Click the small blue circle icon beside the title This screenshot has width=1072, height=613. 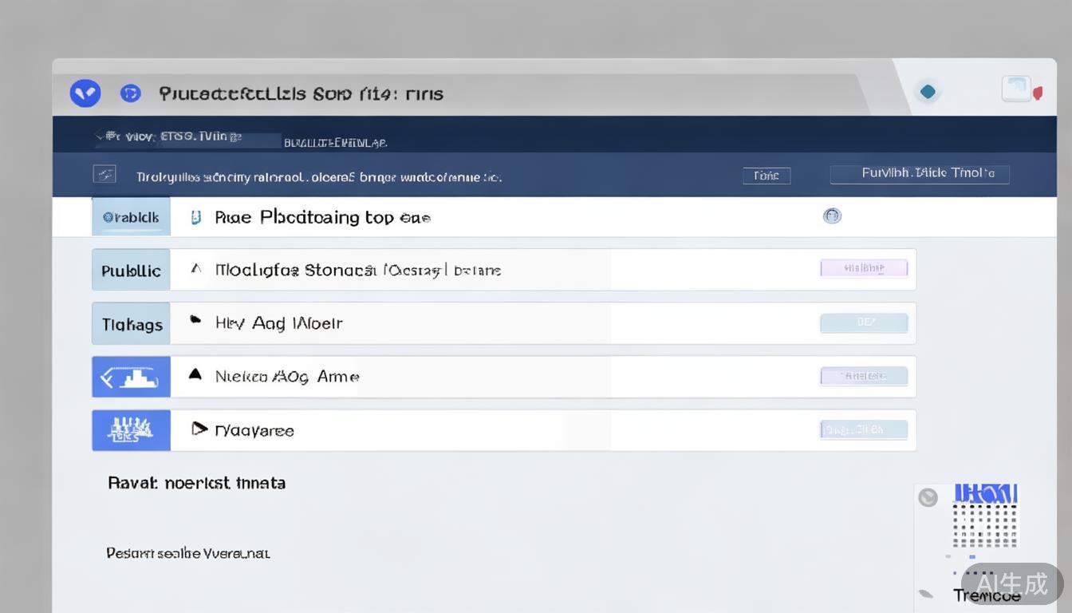click(130, 93)
